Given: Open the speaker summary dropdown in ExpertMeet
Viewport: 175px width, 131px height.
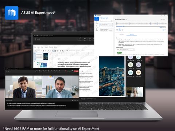Looking at the screenshot, I should tap(127, 49).
